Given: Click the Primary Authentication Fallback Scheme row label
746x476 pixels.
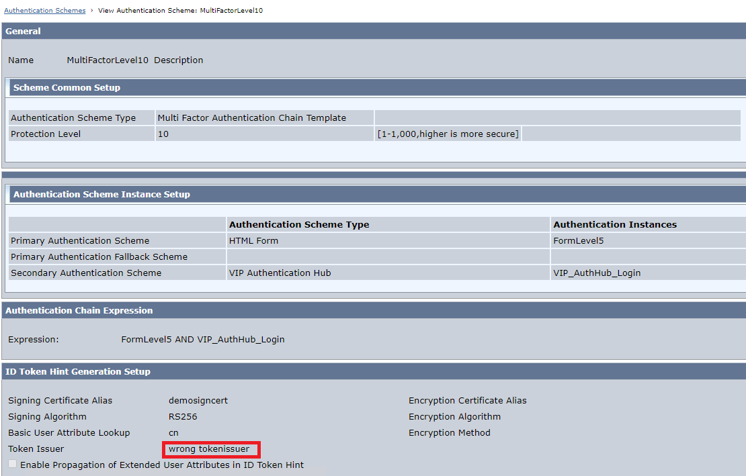Looking at the screenshot, I should point(99,257).
